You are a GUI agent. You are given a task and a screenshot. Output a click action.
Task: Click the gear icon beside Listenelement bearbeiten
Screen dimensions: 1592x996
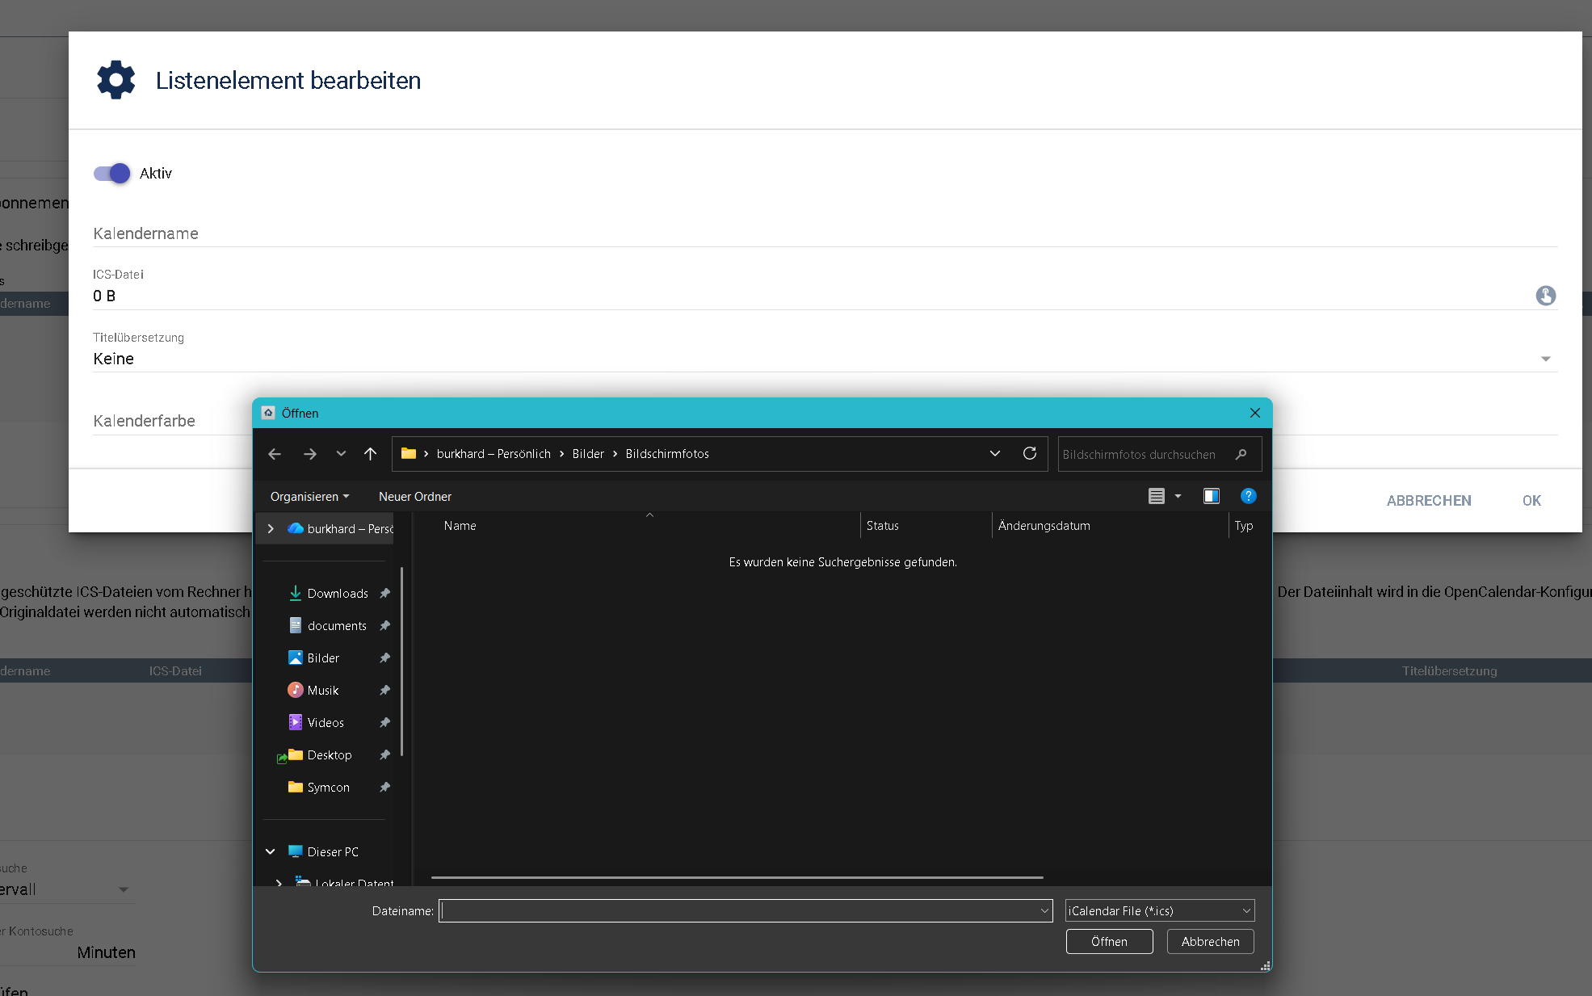(116, 80)
